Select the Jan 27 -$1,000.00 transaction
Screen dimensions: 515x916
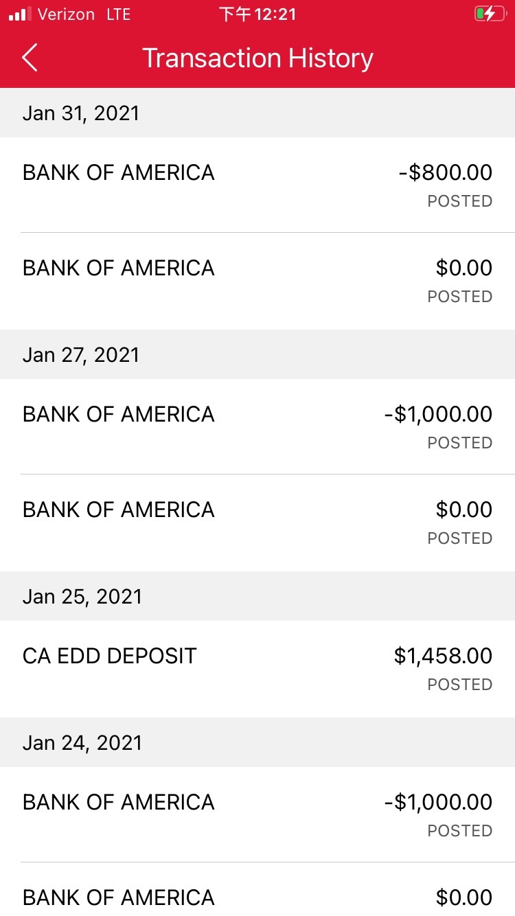click(x=257, y=426)
